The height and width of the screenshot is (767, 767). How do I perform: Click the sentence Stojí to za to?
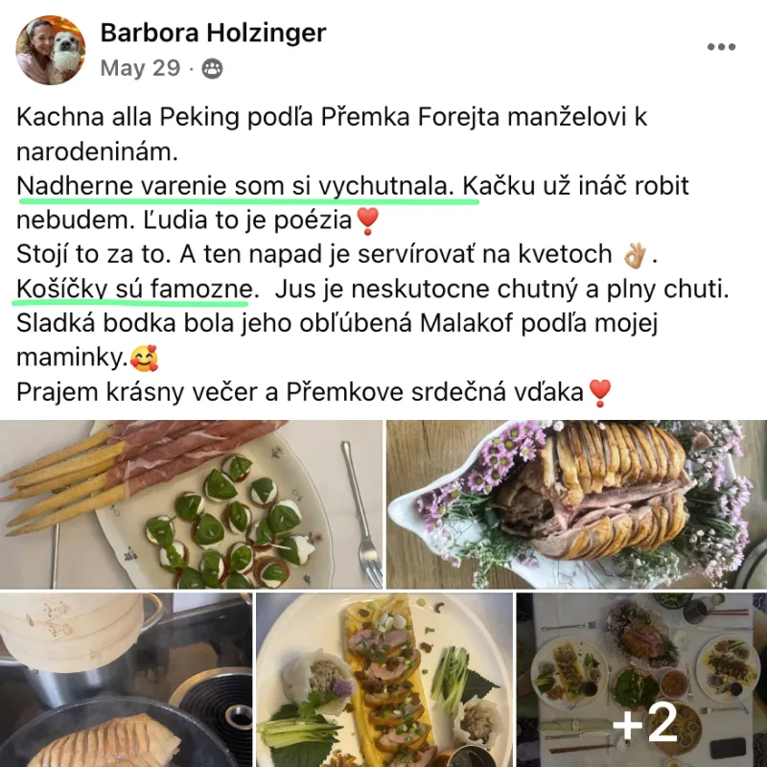[x=94, y=254]
